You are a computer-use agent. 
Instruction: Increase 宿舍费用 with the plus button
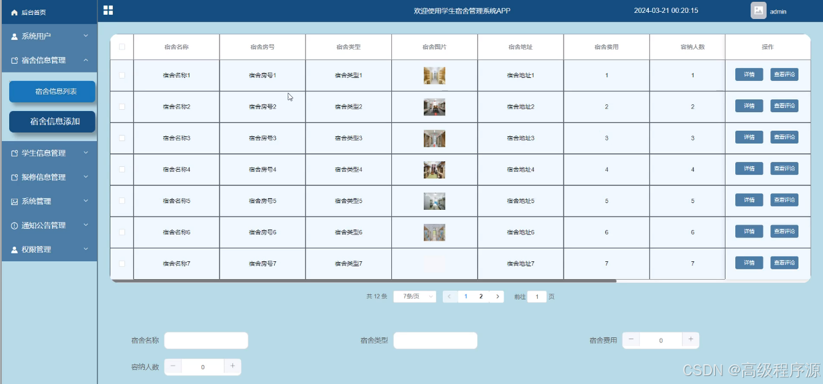click(691, 340)
